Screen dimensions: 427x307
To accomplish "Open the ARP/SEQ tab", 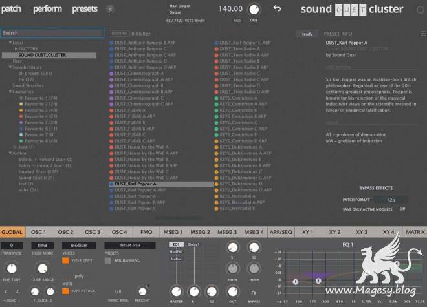I will pos(281,232).
